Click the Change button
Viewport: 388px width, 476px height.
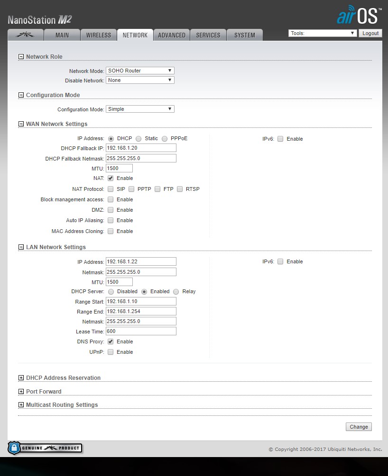(359, 427)
